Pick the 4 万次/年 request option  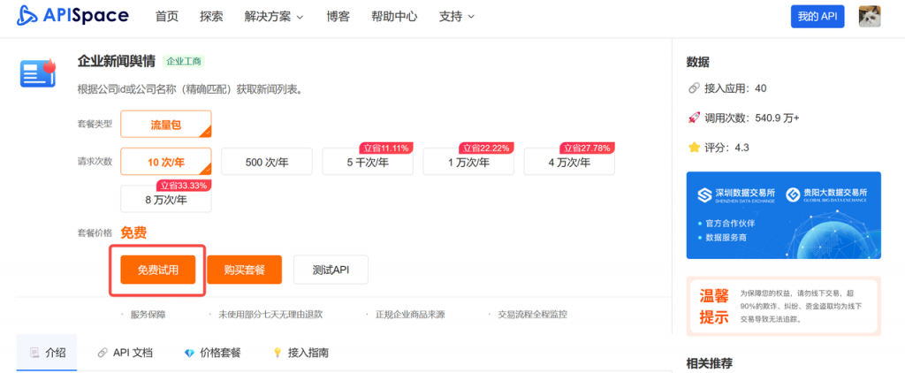tap(569, 162)
